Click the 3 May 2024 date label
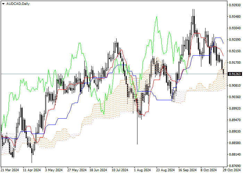 [54, 170]
